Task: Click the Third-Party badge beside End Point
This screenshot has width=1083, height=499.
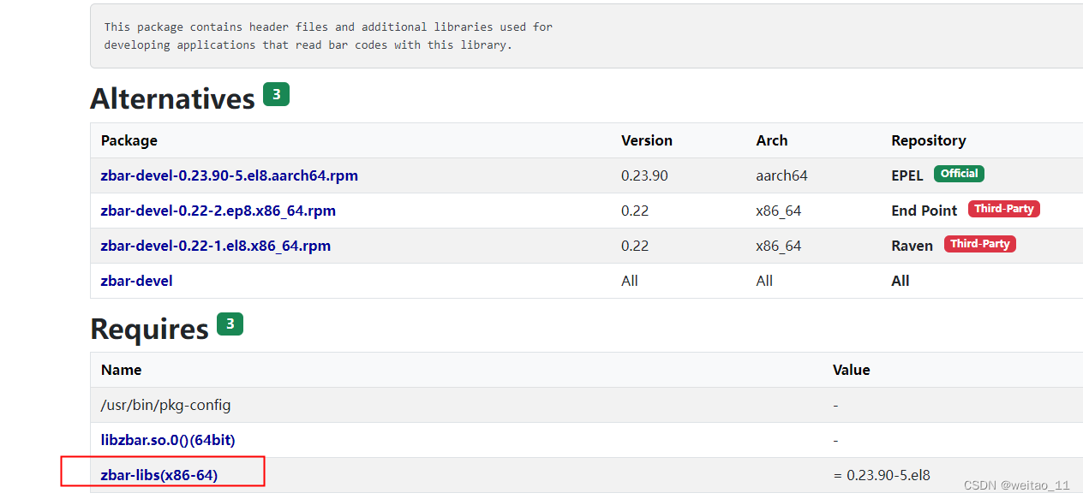Action: tap(1003, 208)
